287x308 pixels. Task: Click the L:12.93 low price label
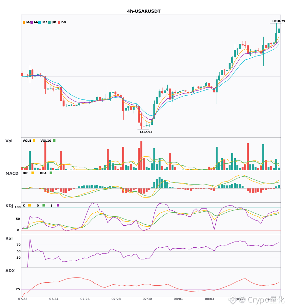(146, 132)
